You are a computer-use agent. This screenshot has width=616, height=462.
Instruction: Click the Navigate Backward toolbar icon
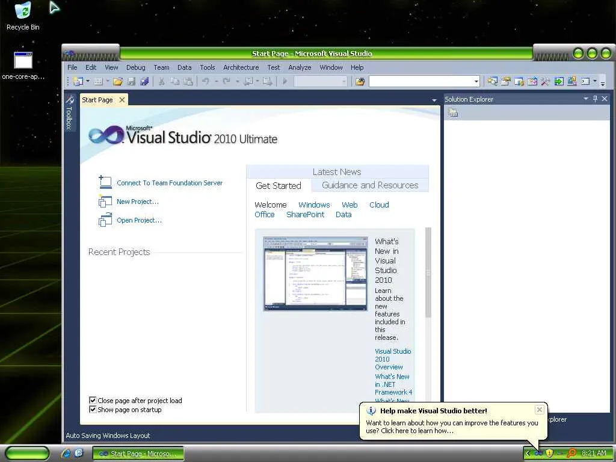pyautogui.click(x=249, y=81)
